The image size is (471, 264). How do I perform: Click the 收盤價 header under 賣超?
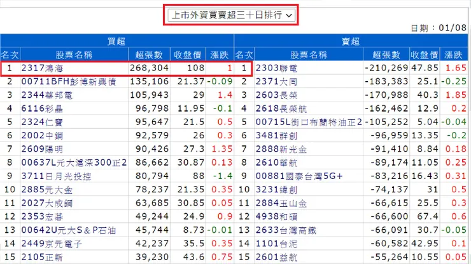pyautogui.click(x=425, y=55)
